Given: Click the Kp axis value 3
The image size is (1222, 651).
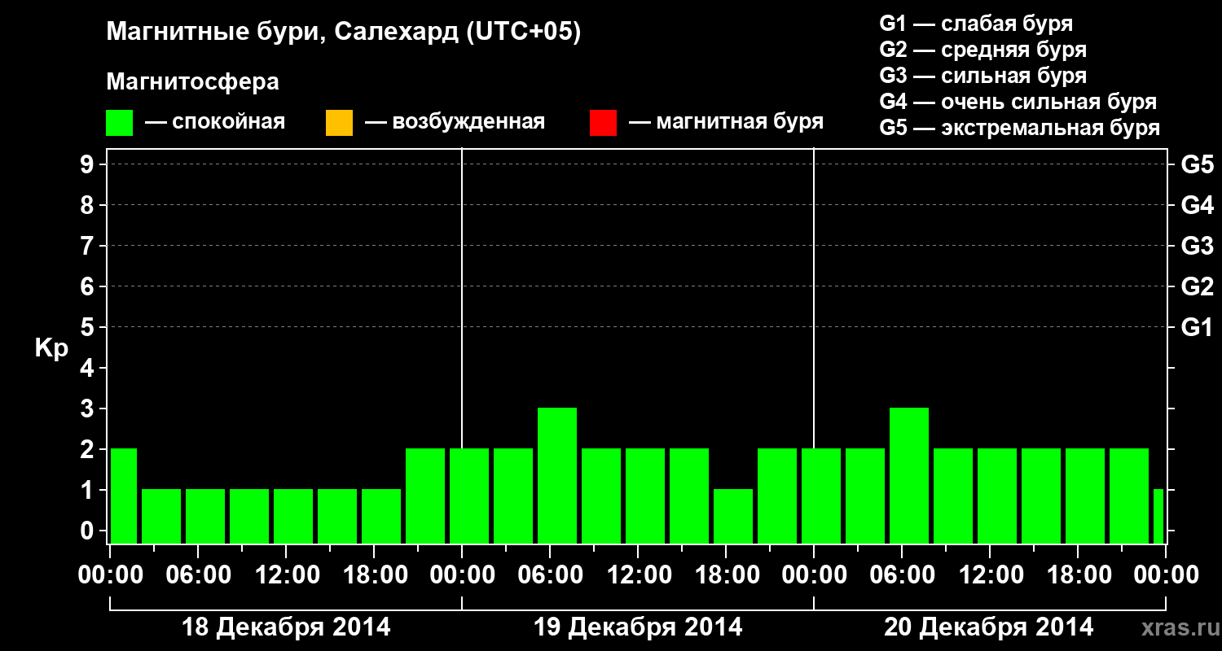Looking at the screenshot, I should [89, 409].
